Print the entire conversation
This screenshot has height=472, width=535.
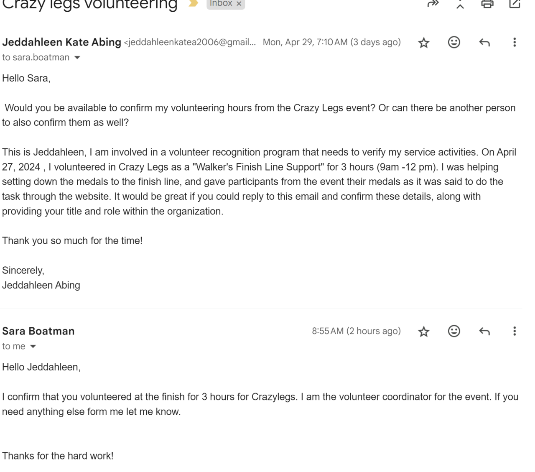pos(487,4)
